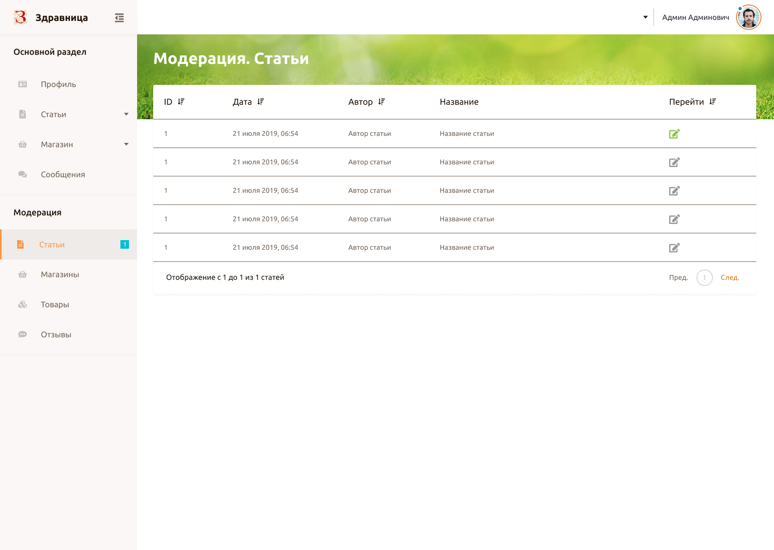Image resolution: width=774 pixels, height=550 pixels.
Task: Click the Здравница brand name
Action: coord(62,18)
